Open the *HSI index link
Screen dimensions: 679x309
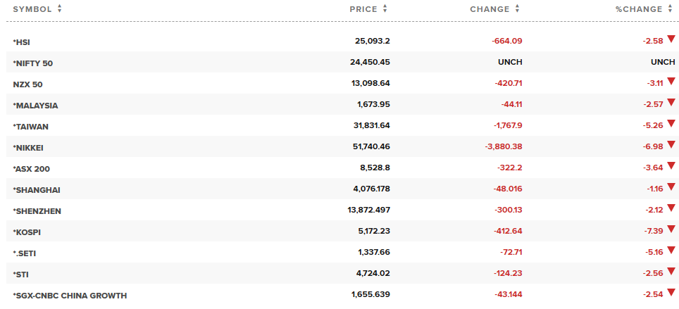[21, 42]
